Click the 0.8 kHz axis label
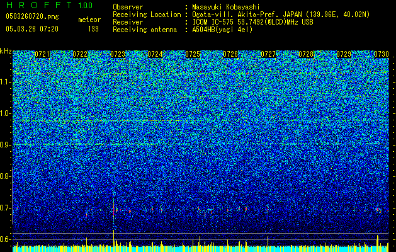Screen dimensions: 396x252 coord(6,176)
